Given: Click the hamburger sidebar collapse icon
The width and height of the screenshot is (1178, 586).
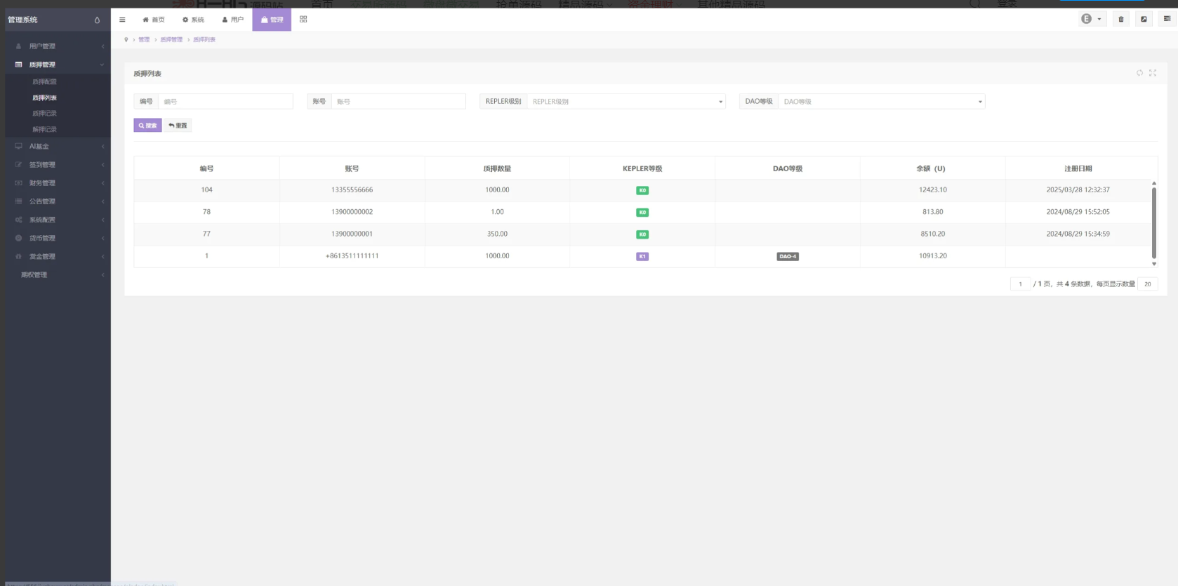Looking at the screenshot, I should [122, 20].
